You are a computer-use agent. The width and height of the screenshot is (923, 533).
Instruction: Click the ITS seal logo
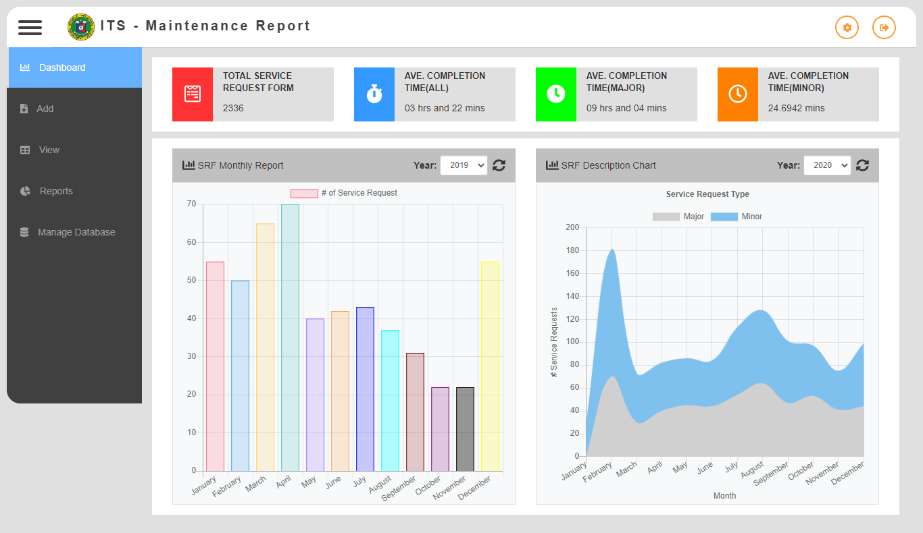tap(81, 27)
